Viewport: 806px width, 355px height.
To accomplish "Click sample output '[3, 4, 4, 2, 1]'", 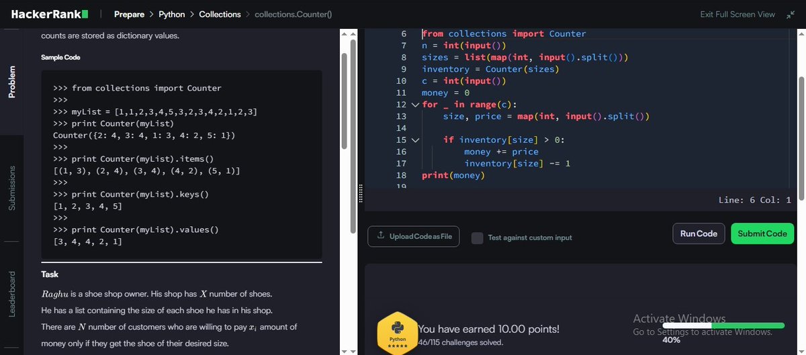I will [x=87, y=242].
